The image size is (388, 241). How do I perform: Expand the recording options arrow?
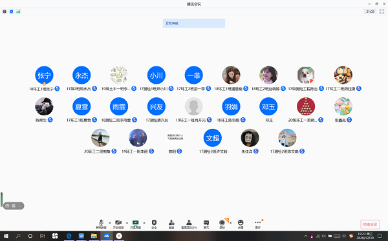coord(231,223)
